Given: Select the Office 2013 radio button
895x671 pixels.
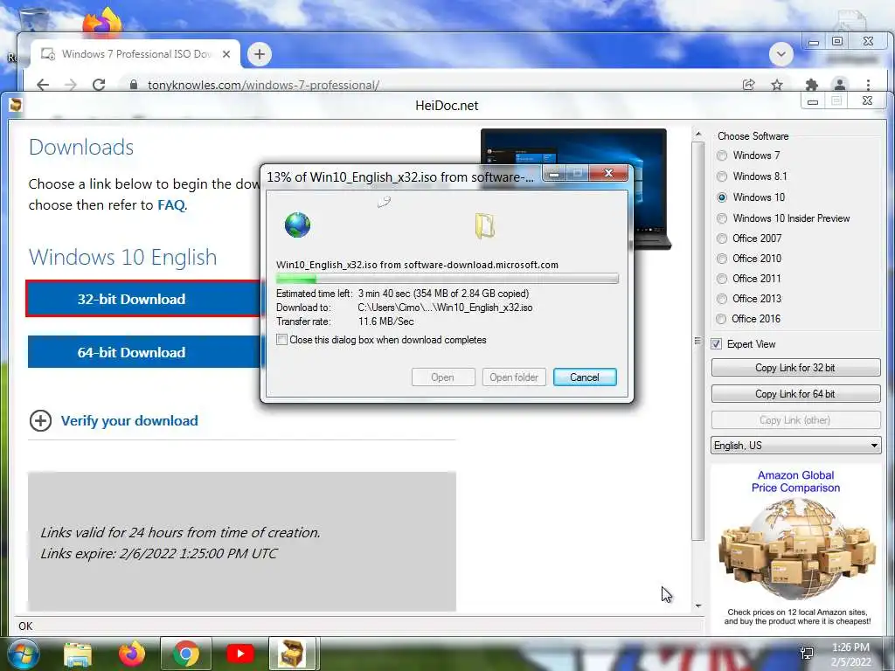Looking at the screenshot, I should [x=722, y=299].
